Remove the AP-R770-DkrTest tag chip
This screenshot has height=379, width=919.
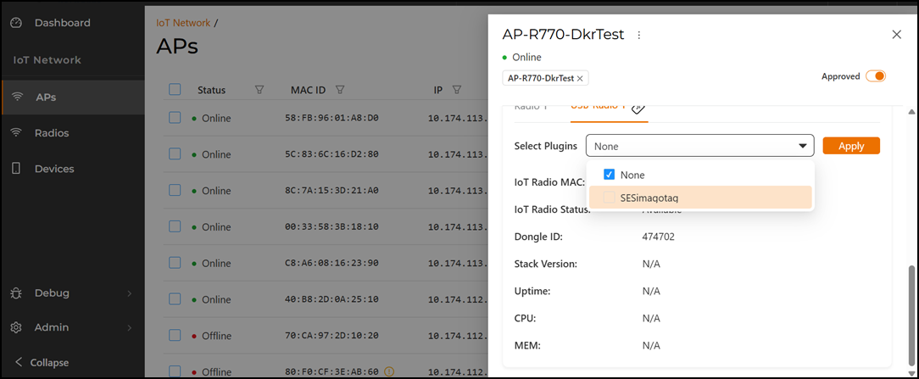(x=580, y=79)
